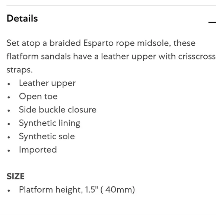The image size is (216, 215).
Task: Click the SIZE subheading
Action: [16, 176]
